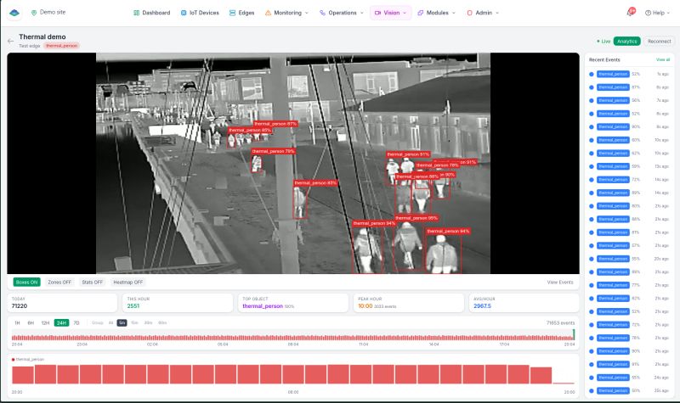Click the 71653 events count label
Image resolution: width=680 pixels, height=403 pixels.
click(x=560, y=323)
